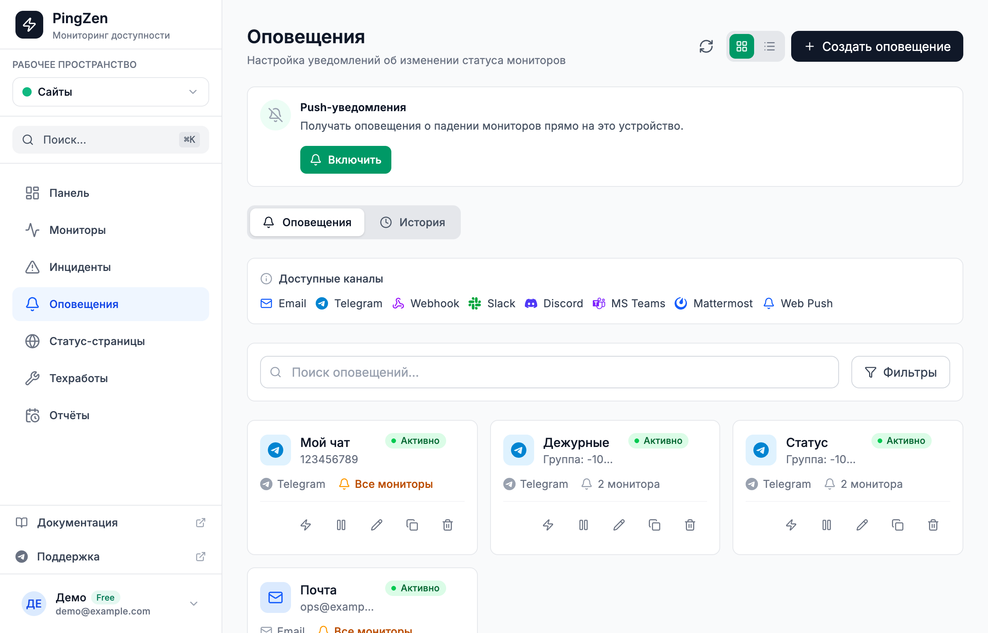Click the Mattermost channel icon
This screenshot has width=988, height=633.
(680, 303)
